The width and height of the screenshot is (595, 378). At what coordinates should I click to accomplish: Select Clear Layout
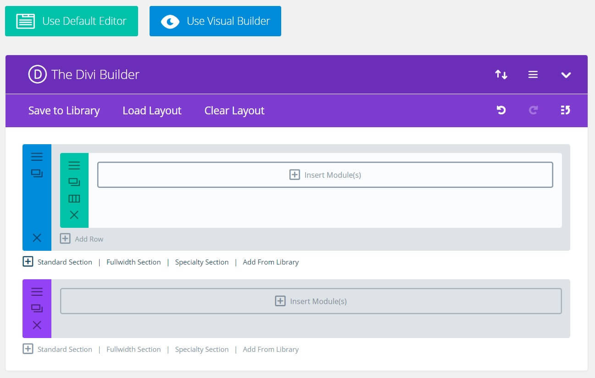[234, 111]
